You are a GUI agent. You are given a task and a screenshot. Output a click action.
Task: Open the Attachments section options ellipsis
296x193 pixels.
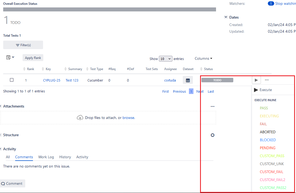[212, 106]
